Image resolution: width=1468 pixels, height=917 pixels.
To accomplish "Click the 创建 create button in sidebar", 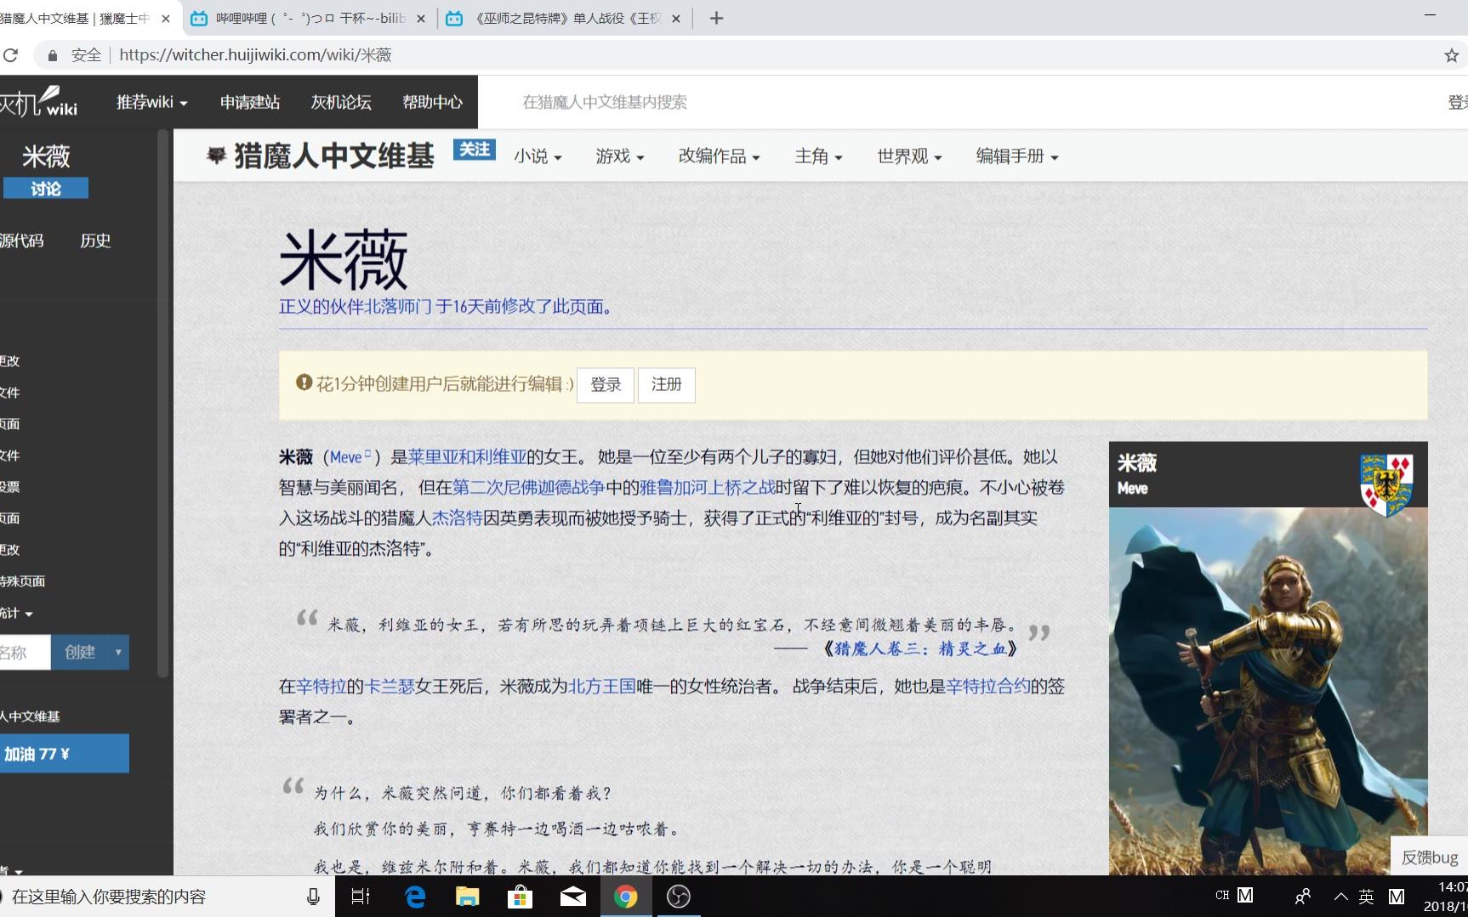I will pos(80,653).
